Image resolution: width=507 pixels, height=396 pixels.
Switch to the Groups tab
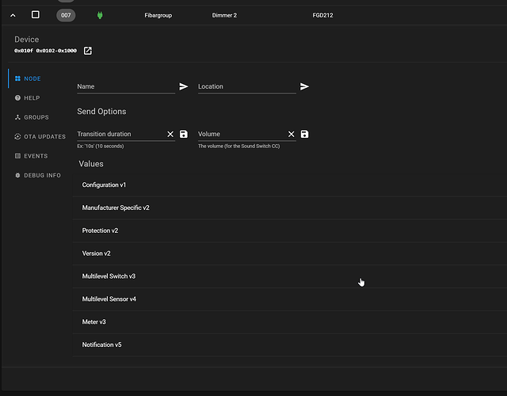(x=36, y=117)
